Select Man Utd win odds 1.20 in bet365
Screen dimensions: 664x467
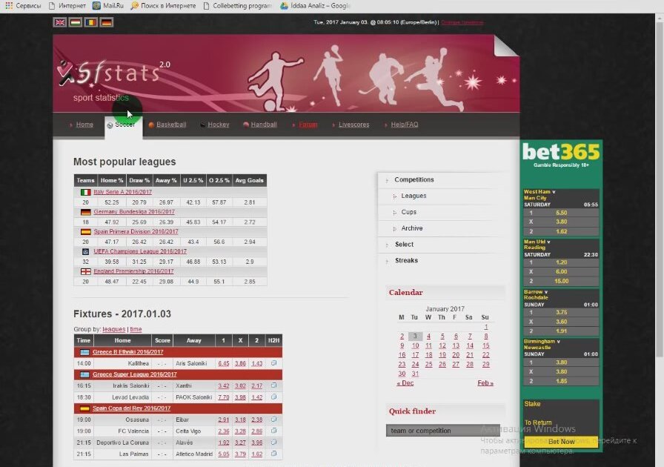(561, 262)
